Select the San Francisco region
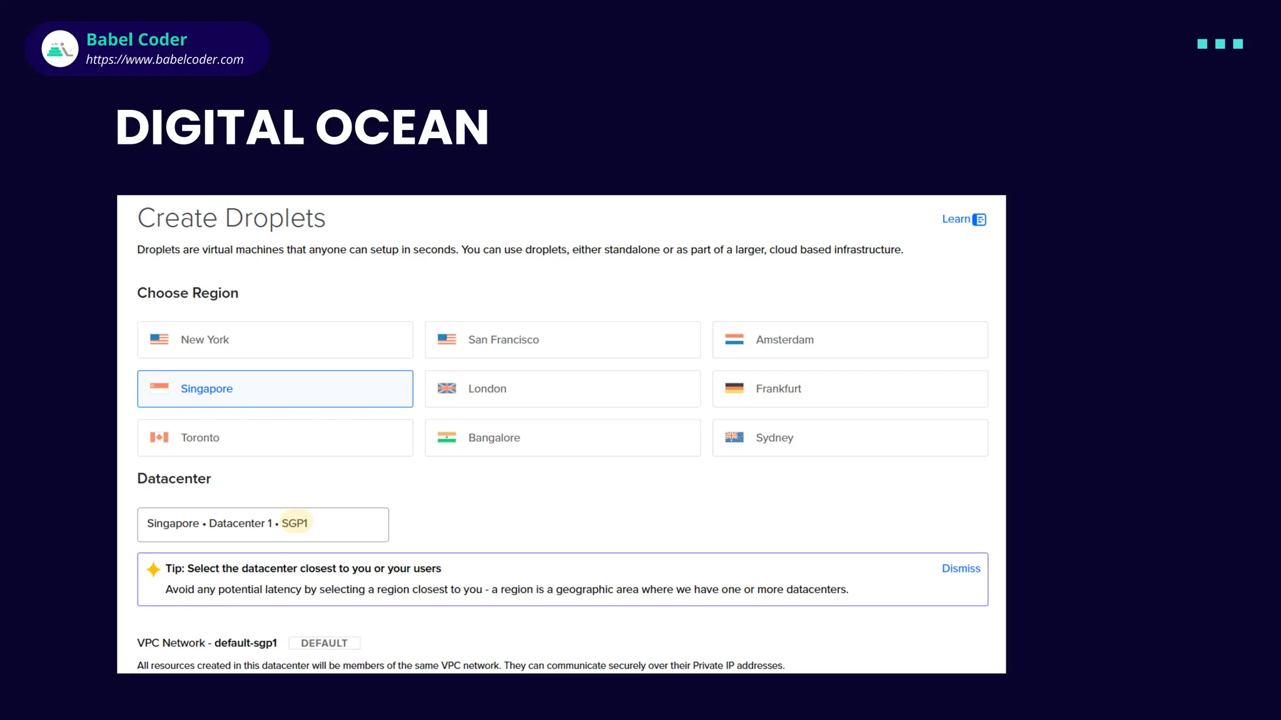The height and width of the screenshot is (720, 1281). pos(562,339)
